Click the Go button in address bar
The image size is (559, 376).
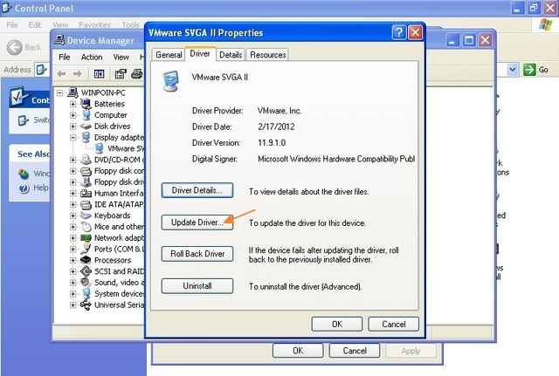535,70
